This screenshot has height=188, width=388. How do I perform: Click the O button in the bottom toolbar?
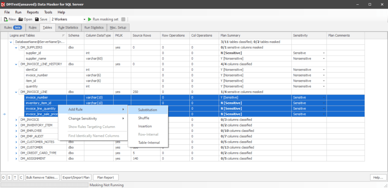point(3,177)
